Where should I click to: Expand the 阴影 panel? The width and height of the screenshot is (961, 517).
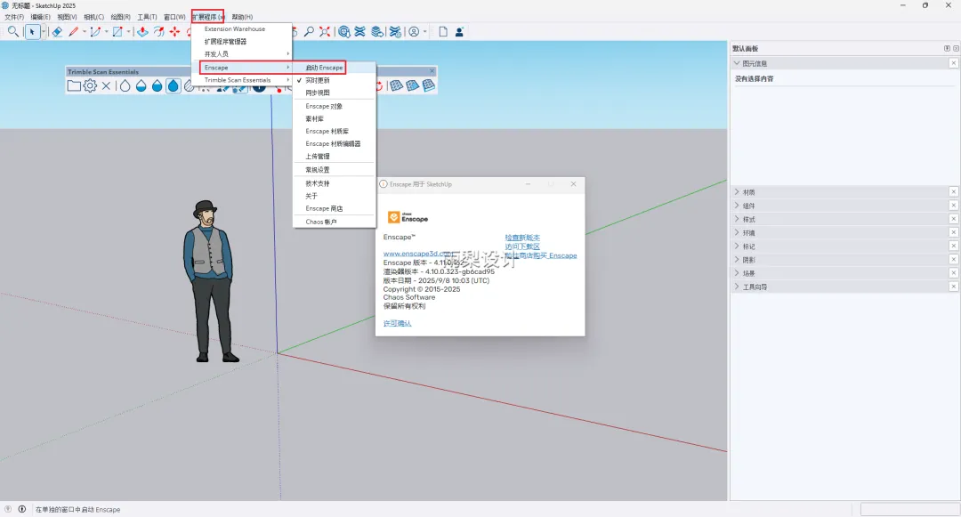click(x=737, y=259)
